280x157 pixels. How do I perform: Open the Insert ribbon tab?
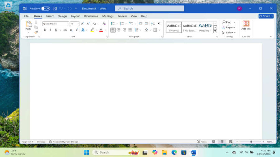(50, 16)
